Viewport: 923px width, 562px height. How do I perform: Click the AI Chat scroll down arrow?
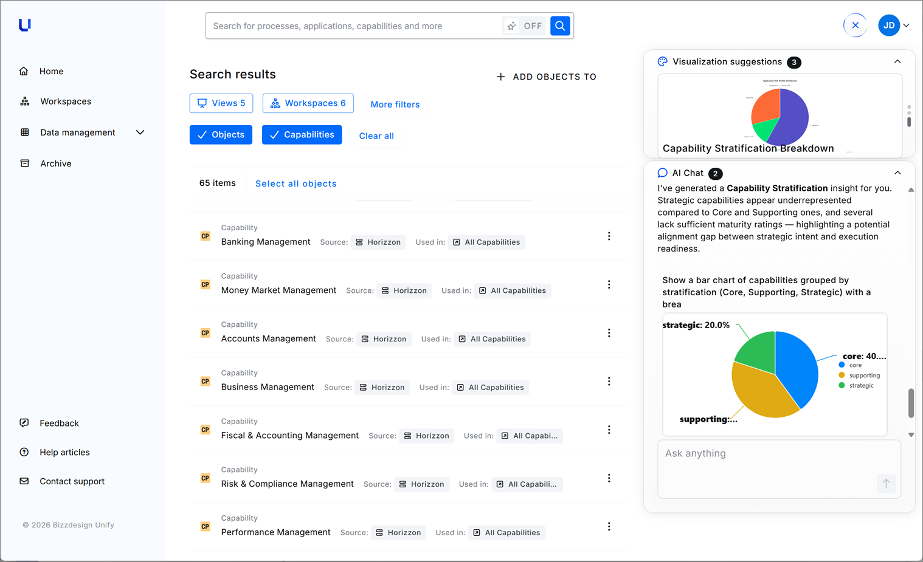911,435
